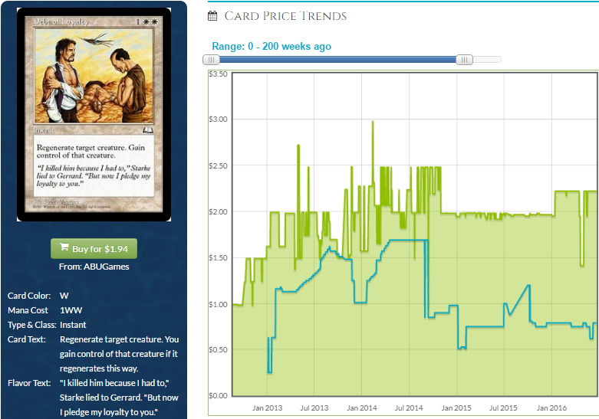Click the '$0.50' price axis label
The image size is (599, 419).
(x=218, y=350)
